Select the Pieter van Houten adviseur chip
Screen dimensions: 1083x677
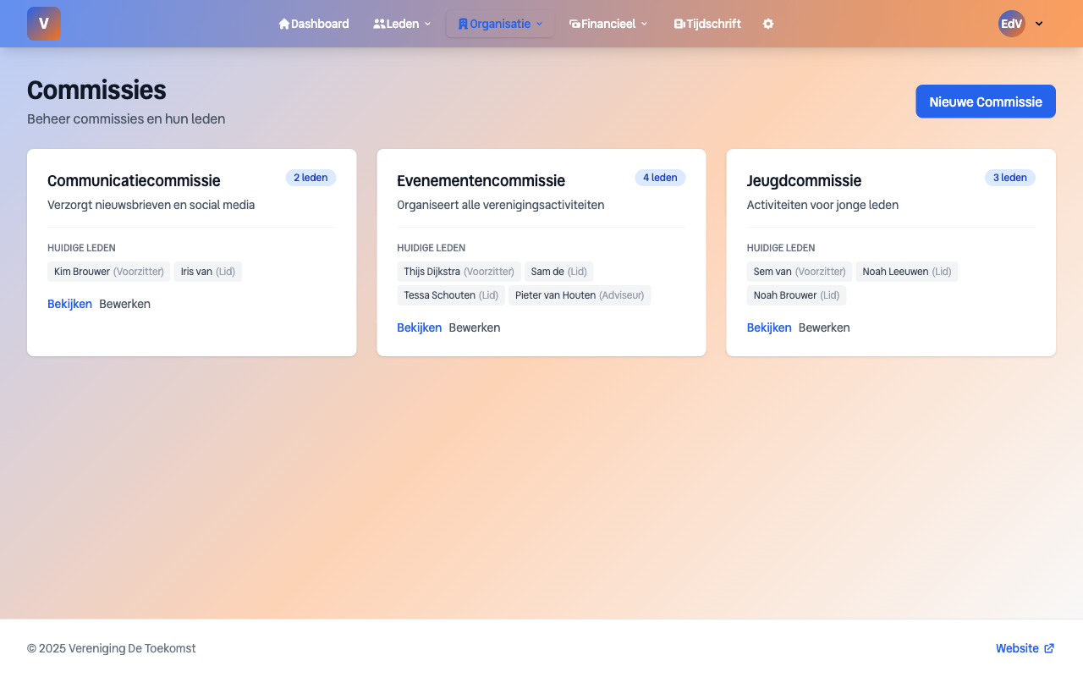tap(579, 295)
